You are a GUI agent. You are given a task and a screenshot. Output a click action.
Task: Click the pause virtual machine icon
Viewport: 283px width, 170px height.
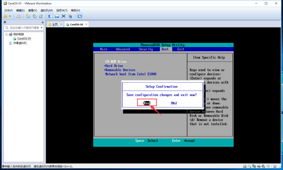pyautogui.click(x=6, y=16)
